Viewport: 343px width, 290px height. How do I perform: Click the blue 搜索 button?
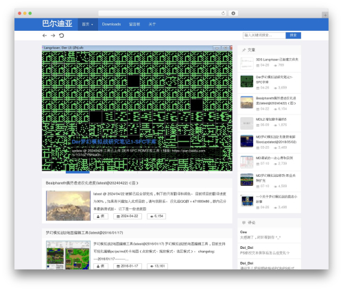point(293,36)
